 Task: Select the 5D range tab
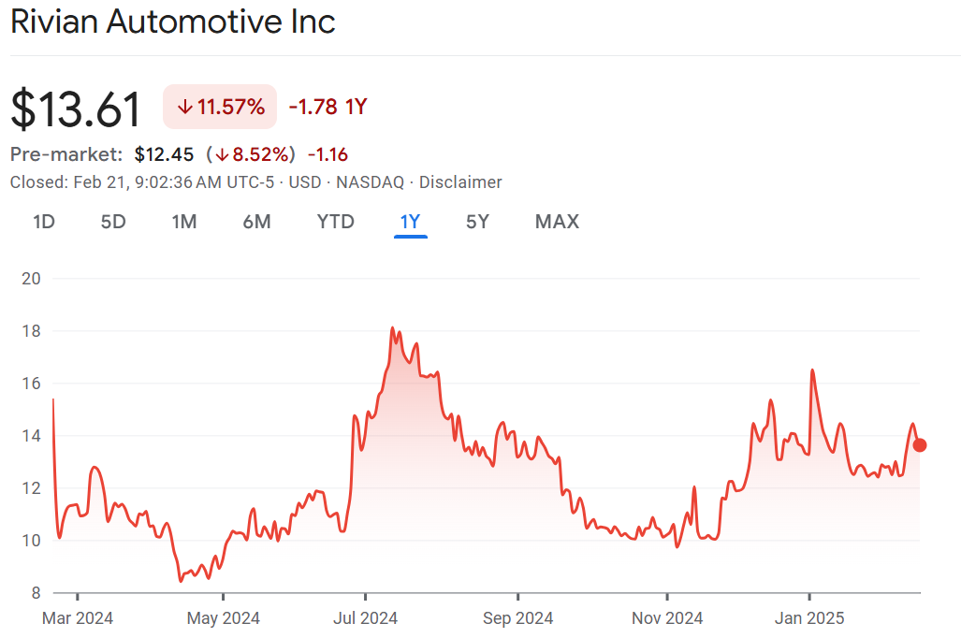113,222
